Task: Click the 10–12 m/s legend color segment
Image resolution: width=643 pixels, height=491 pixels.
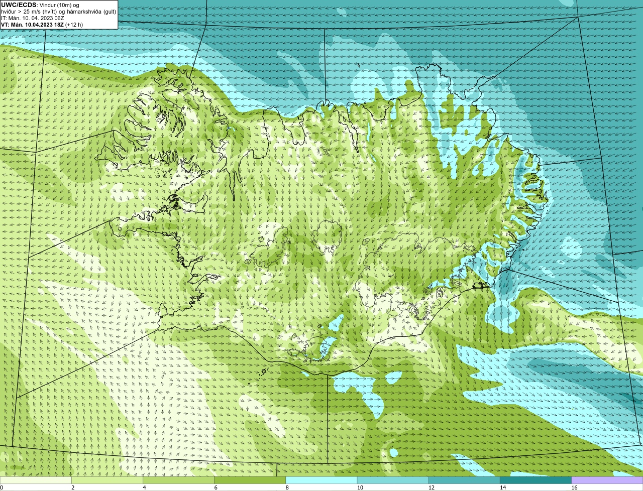Action: (393, 480)
